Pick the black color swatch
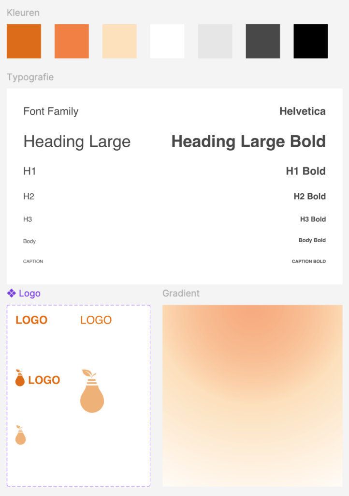 tap(310, 41)
